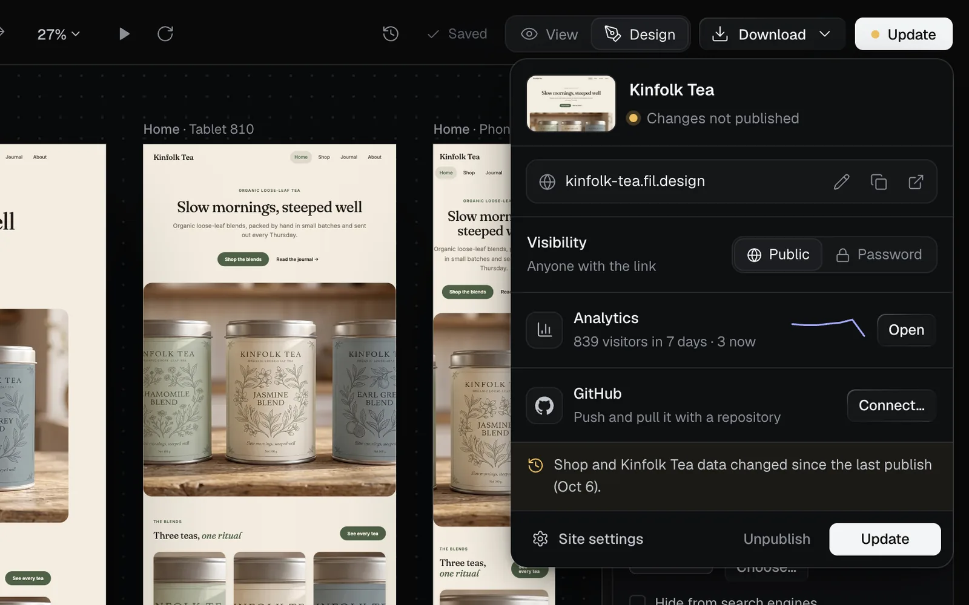
Task: Click See every tea in tablet frame
Action: [363, 534]
